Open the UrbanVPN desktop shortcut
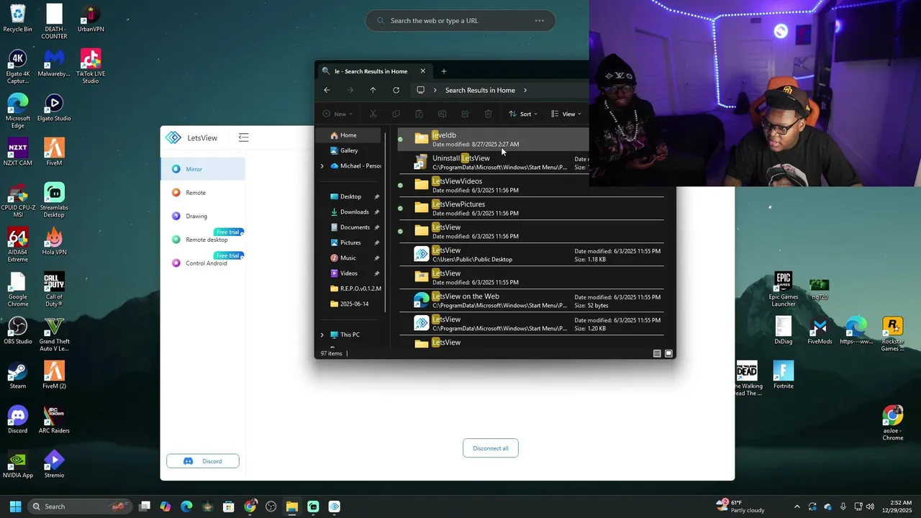This screenshot has height=518, width=921. pos(91,19)
